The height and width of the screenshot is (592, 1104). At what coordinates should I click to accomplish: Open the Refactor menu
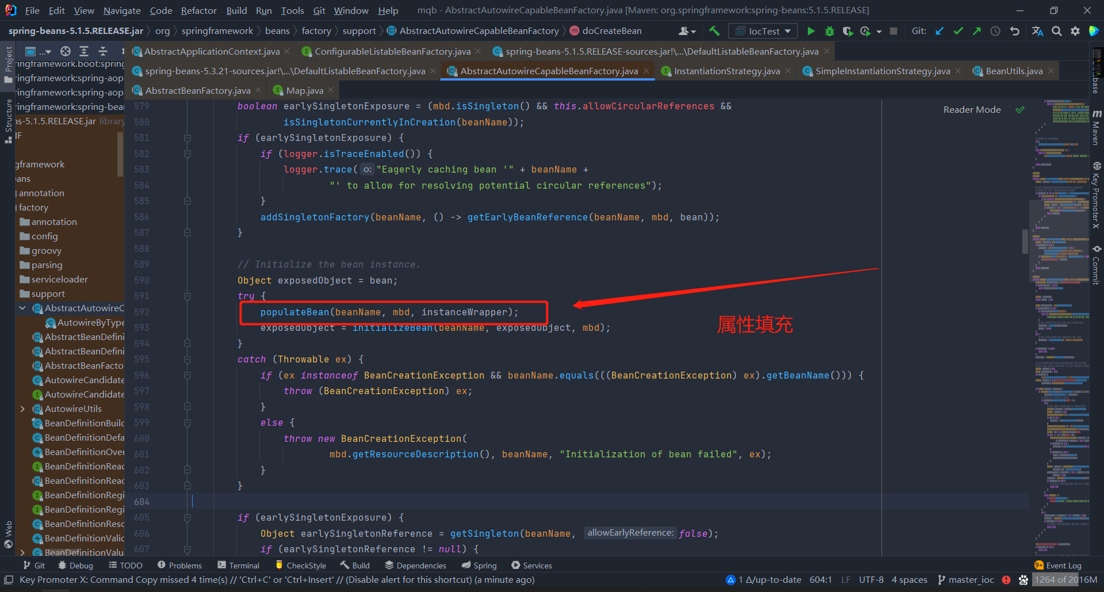point(198,10)
